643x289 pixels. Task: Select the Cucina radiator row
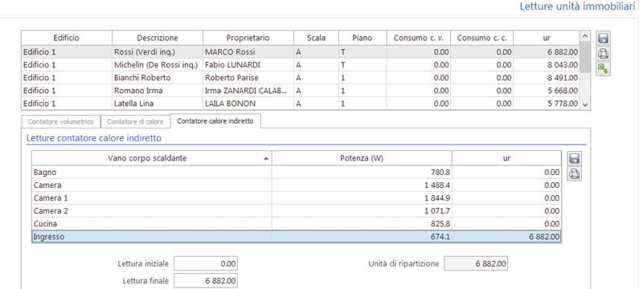pos(297,224)
